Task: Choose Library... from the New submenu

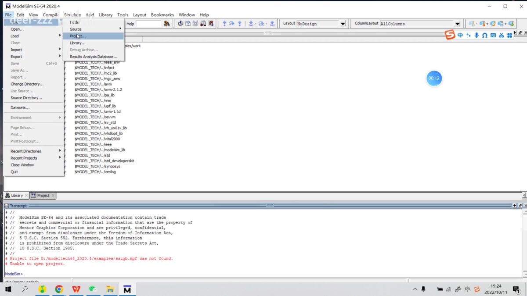Action: coord(94,43)
